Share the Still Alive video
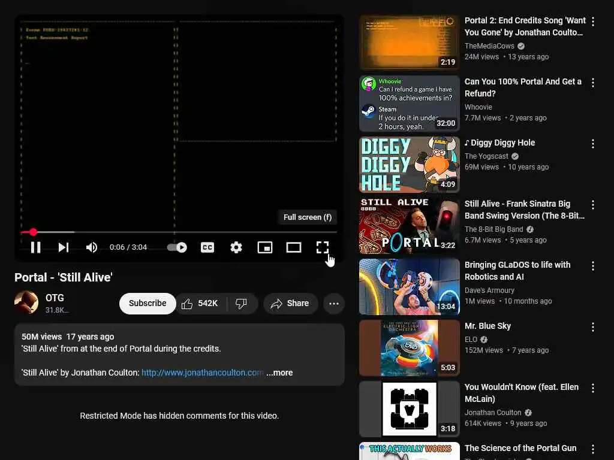The image size is (614, 460). coord(291,303)
